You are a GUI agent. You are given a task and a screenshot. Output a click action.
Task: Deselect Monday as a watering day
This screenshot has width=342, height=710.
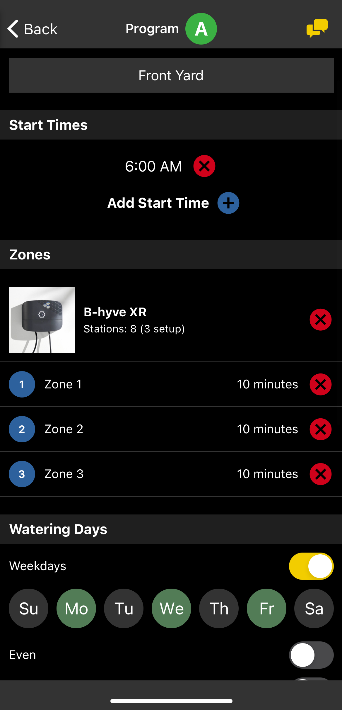[76, 608]
